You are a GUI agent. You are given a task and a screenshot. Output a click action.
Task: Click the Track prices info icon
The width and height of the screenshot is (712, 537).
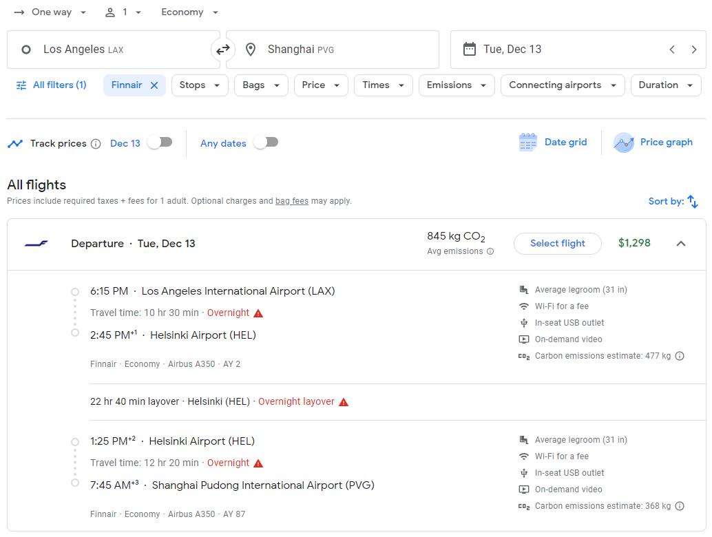click(96, 144)
